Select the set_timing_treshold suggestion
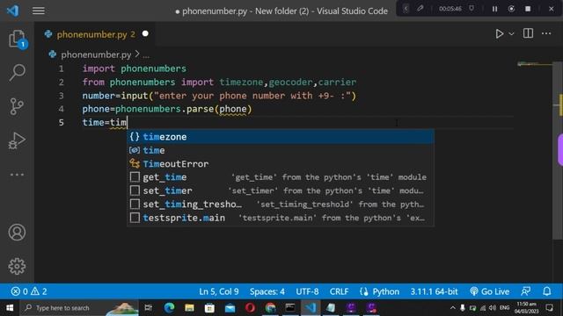The height and width of the screenshot is (316, 563). coord(281,205)
